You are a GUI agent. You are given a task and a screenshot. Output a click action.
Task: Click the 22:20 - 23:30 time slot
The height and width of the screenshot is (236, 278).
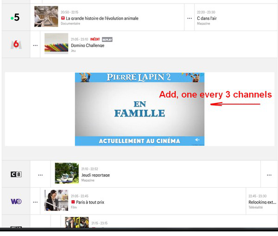[x=206, y=12]
